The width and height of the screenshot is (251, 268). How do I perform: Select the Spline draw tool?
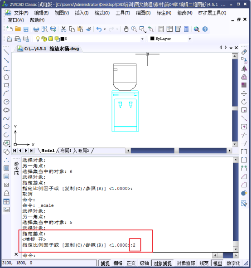(x=6, y=118)
